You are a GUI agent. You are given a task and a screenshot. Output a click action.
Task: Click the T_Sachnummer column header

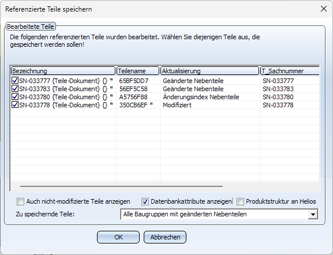(290, 71)
